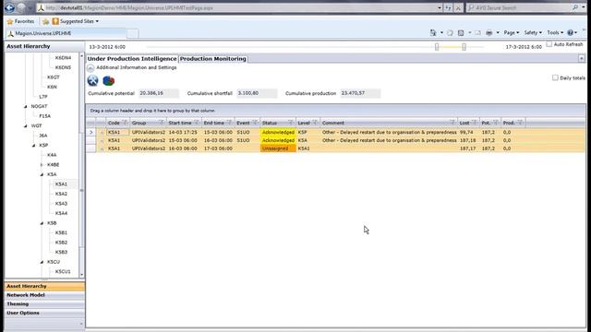The image size is (591, 332).
Task: Click the search magnifier icon
Action: pyautogui.click(x=575, y=7)
